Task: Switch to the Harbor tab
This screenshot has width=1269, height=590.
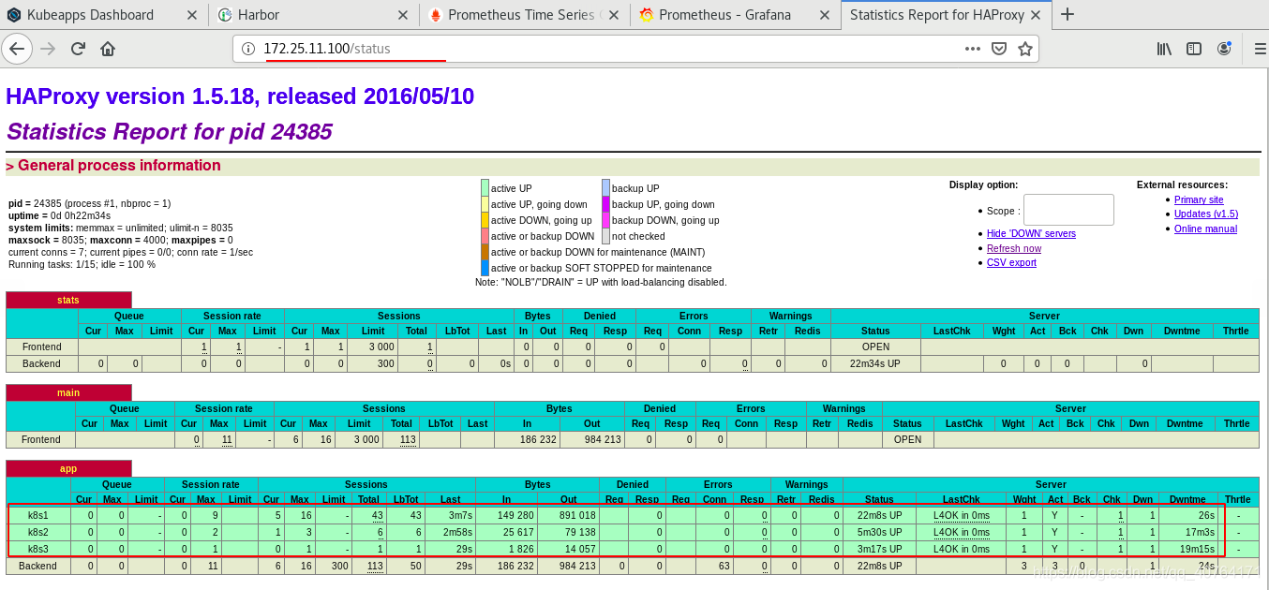Action: 314,15
